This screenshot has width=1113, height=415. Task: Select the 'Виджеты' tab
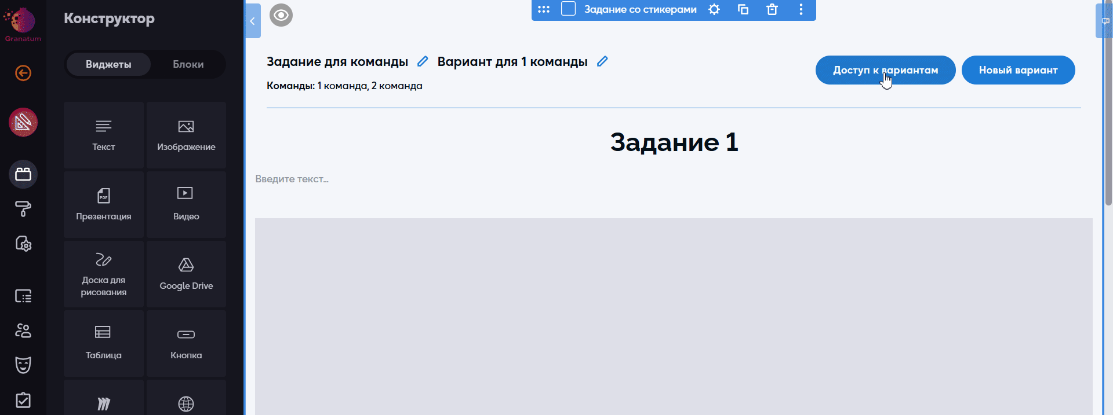108,64
